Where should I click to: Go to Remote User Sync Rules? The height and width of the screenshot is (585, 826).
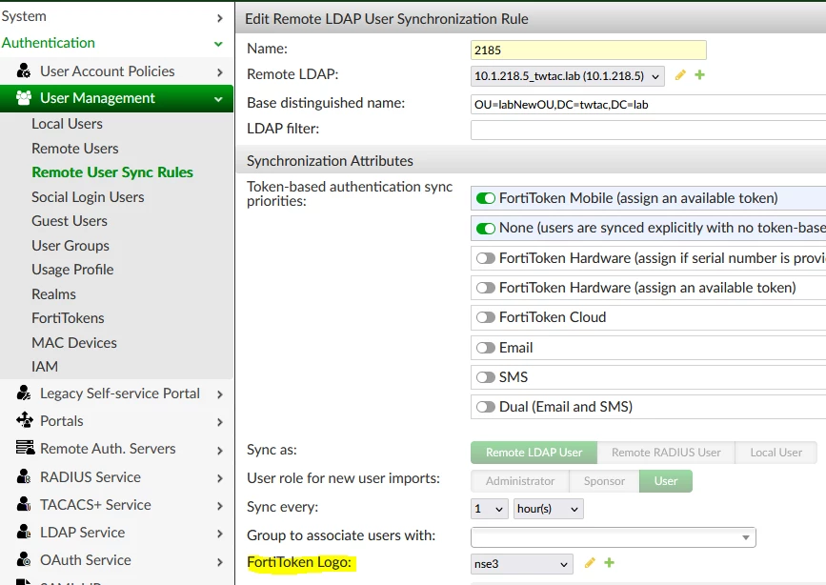pos(112,172)
